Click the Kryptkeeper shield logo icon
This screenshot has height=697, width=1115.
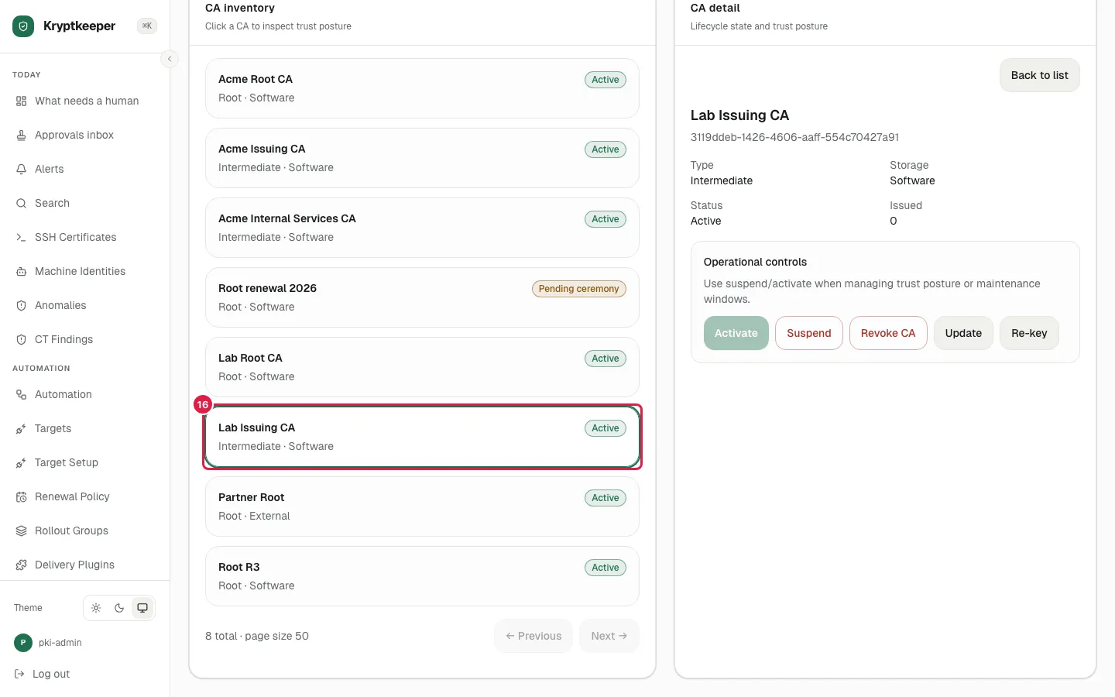(x=23, y=26)
